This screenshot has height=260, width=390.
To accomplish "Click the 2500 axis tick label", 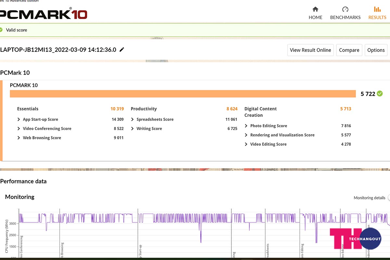I will pyautogui.click(x=12, y=235).
